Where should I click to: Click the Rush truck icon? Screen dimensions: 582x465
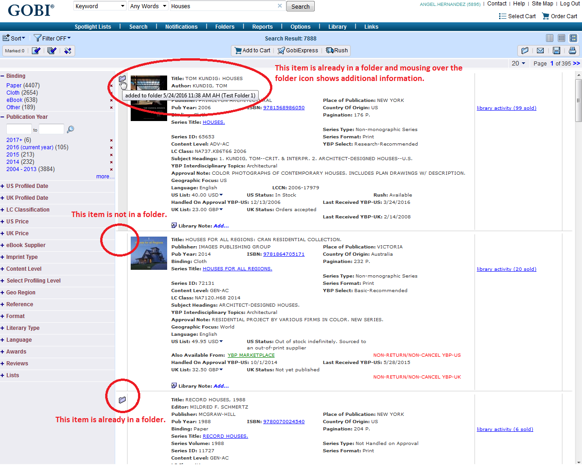[x=330, y=51]
